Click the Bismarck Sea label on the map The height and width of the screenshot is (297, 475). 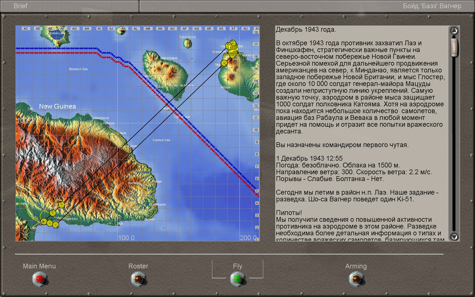[x=78, y=69]
